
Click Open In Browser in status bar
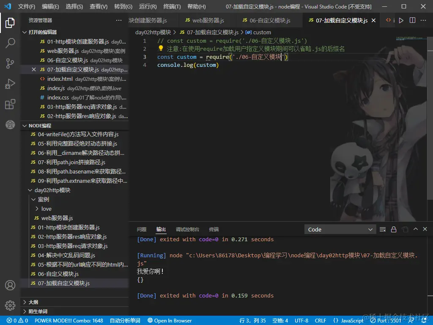(x=170, y=321)
